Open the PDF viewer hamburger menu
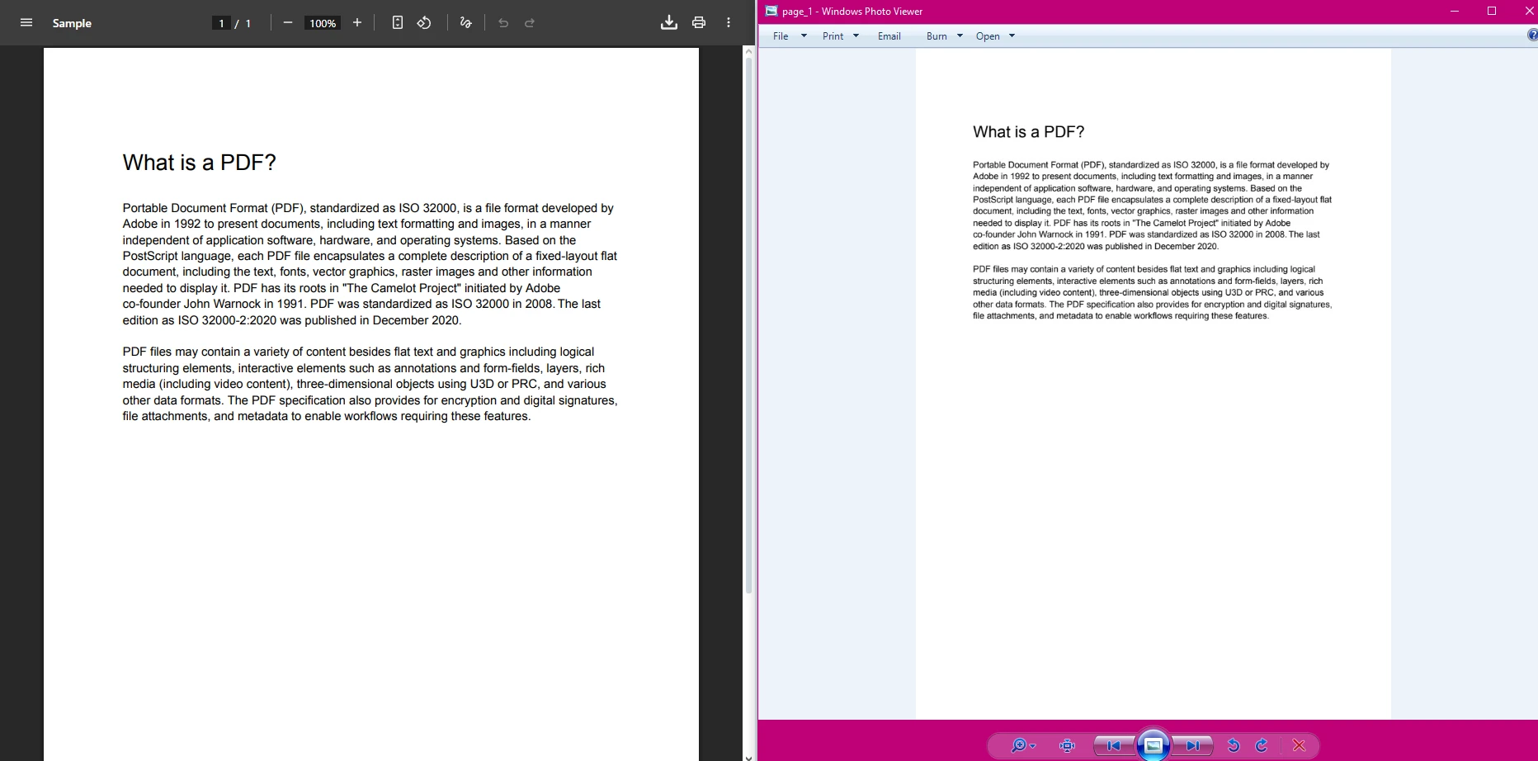The width and height of the screenshot is (1538, 761). point(26,22)
